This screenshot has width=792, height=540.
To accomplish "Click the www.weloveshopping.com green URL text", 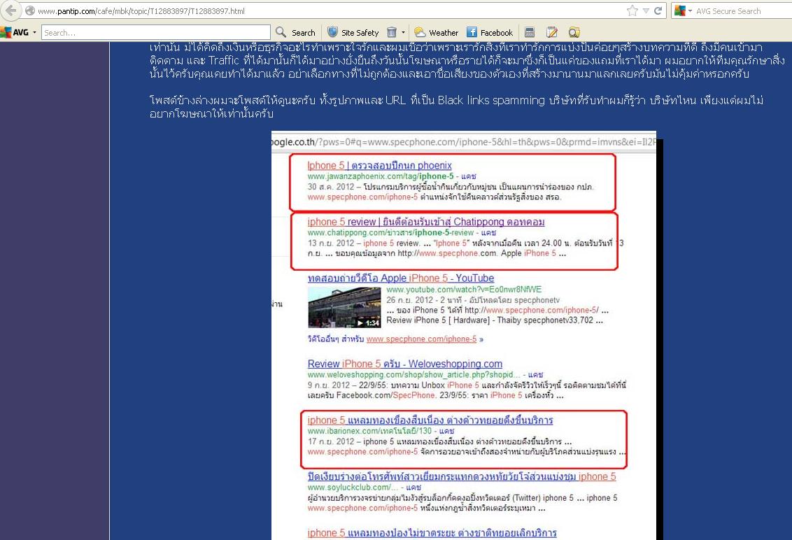I will point(413,375).
